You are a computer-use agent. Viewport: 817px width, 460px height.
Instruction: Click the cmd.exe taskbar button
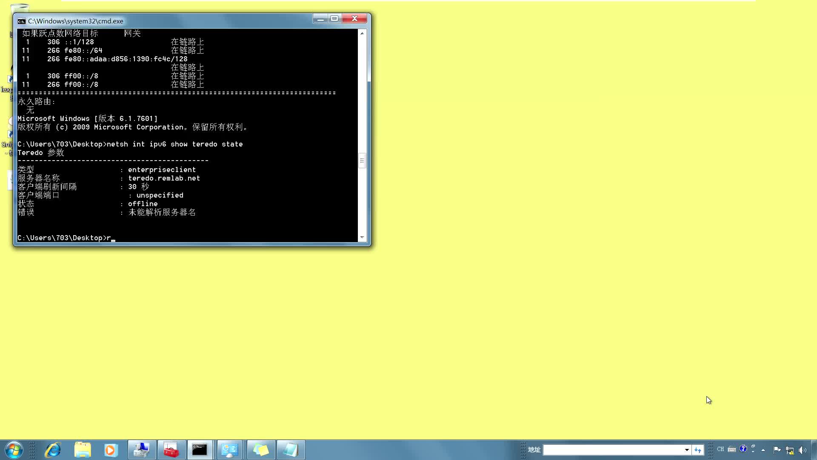200,450
